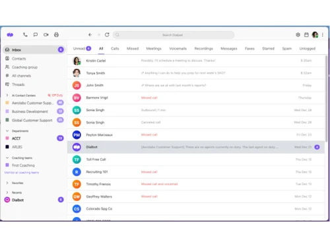Go forward with the right arrow
The width and height of the screenshot is (330, 248).
[98, 34]
